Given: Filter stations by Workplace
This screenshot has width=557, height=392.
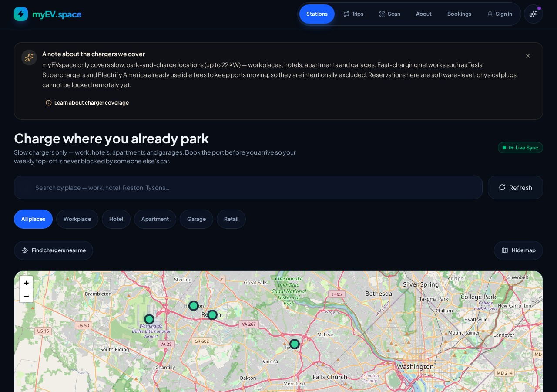Looking at the screenshot, I should [x=77, y=219].
